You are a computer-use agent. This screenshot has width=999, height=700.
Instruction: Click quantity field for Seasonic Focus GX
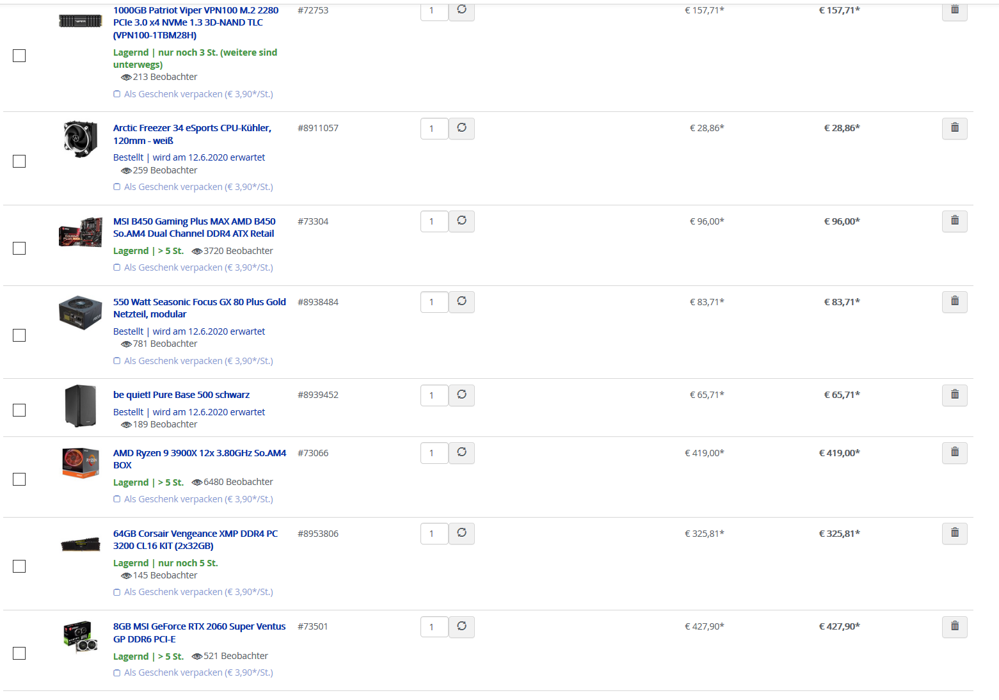coord(434,302)
